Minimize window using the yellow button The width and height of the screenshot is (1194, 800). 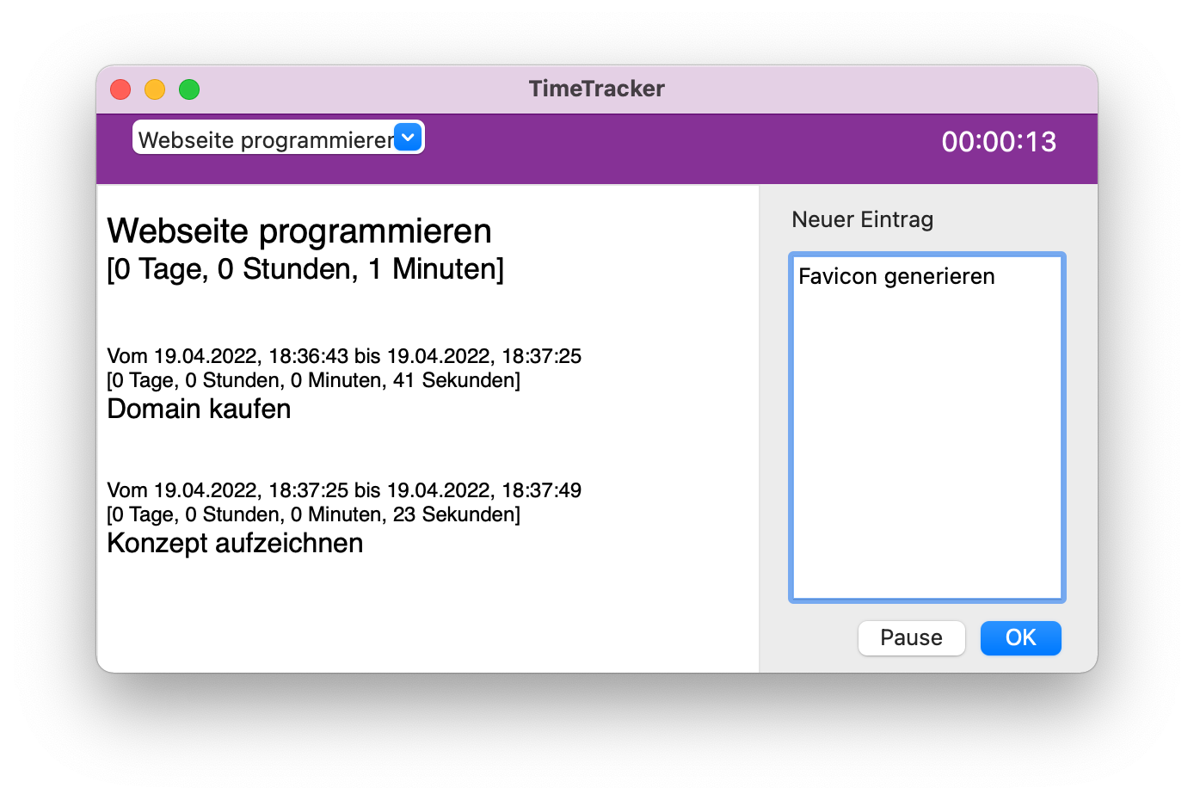pyautogui.click(x=155, y=89)
